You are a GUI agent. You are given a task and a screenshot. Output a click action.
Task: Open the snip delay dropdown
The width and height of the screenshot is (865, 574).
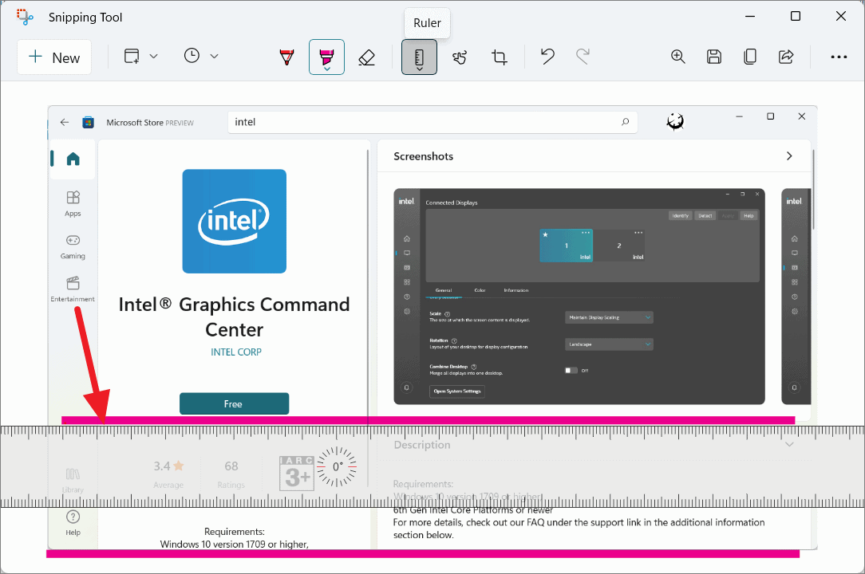pyautogui.click(x=215, y=56)
